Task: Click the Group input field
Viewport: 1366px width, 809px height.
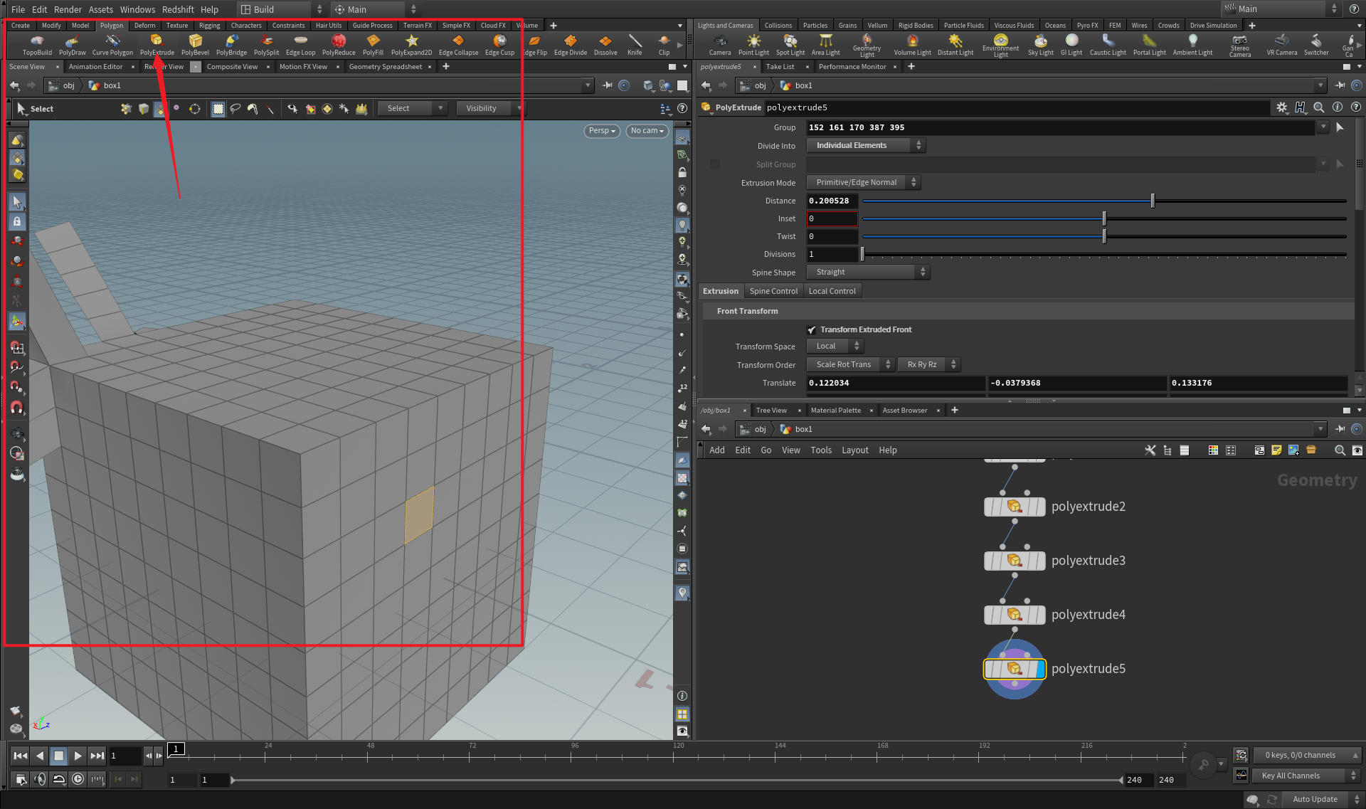Action: pyautogui.click(x=996, y=127)
